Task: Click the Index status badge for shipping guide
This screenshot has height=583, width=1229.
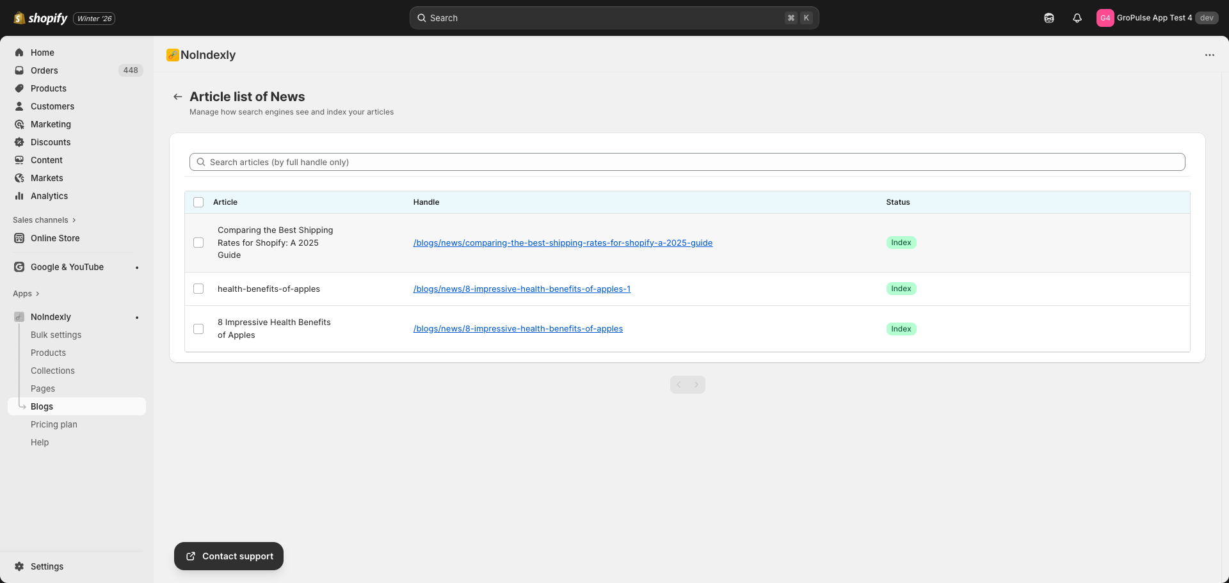Action: click(x=901, y=243)
